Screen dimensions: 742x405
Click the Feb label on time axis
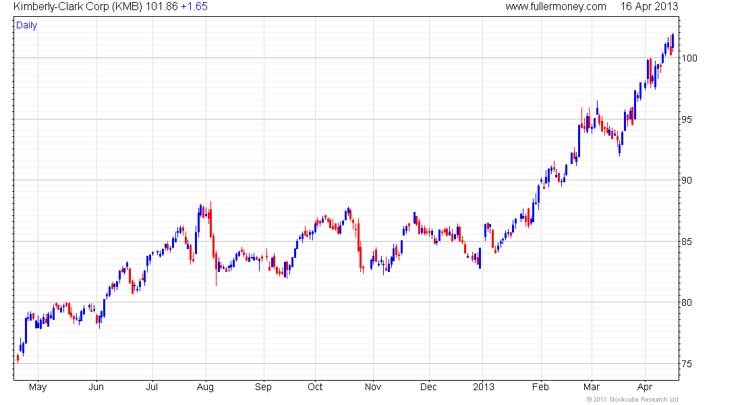coord(540,387)
